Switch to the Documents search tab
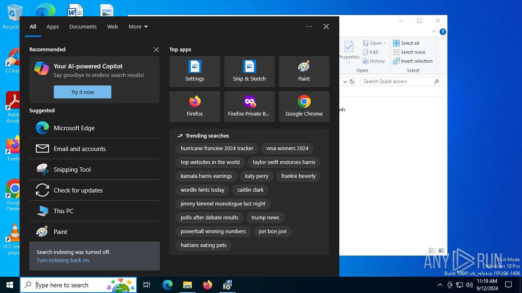 (83, 26)
